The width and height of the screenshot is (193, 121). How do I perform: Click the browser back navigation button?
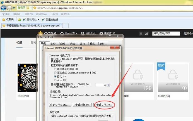[x=3, y=8]
